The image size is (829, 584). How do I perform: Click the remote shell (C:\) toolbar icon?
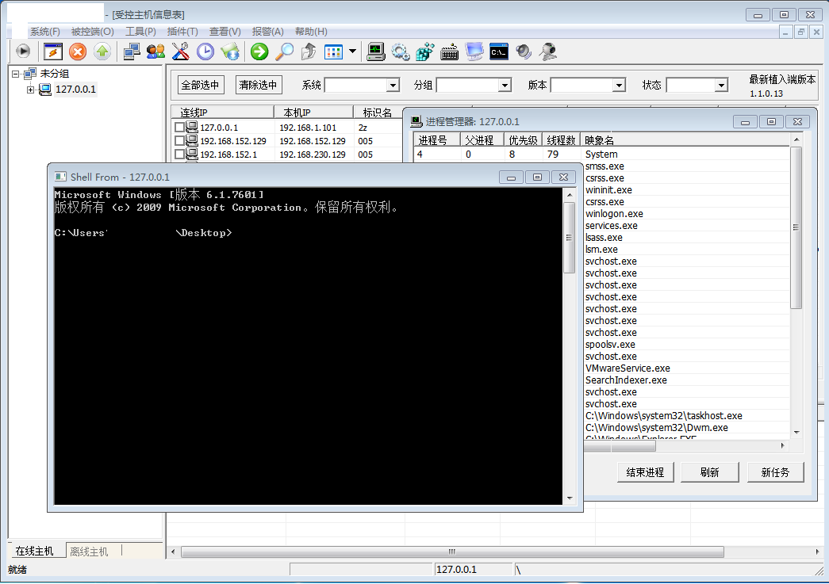tap(499, 52)
